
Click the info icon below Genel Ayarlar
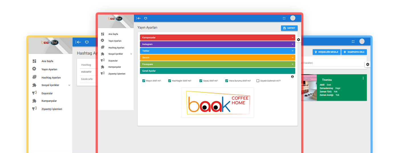click(292, 77)
